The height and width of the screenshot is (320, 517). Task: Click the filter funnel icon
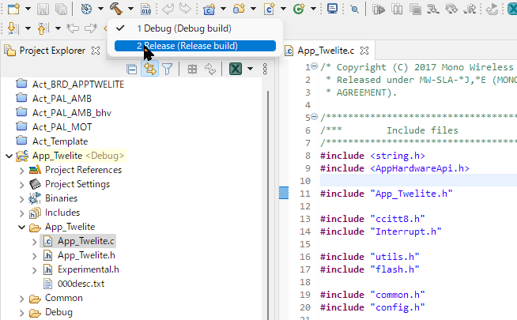168,70
